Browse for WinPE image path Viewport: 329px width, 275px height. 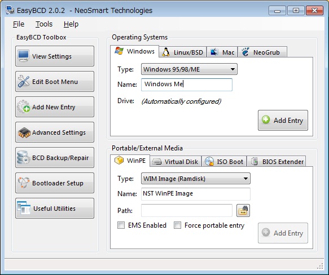click(x=243, y=210)
